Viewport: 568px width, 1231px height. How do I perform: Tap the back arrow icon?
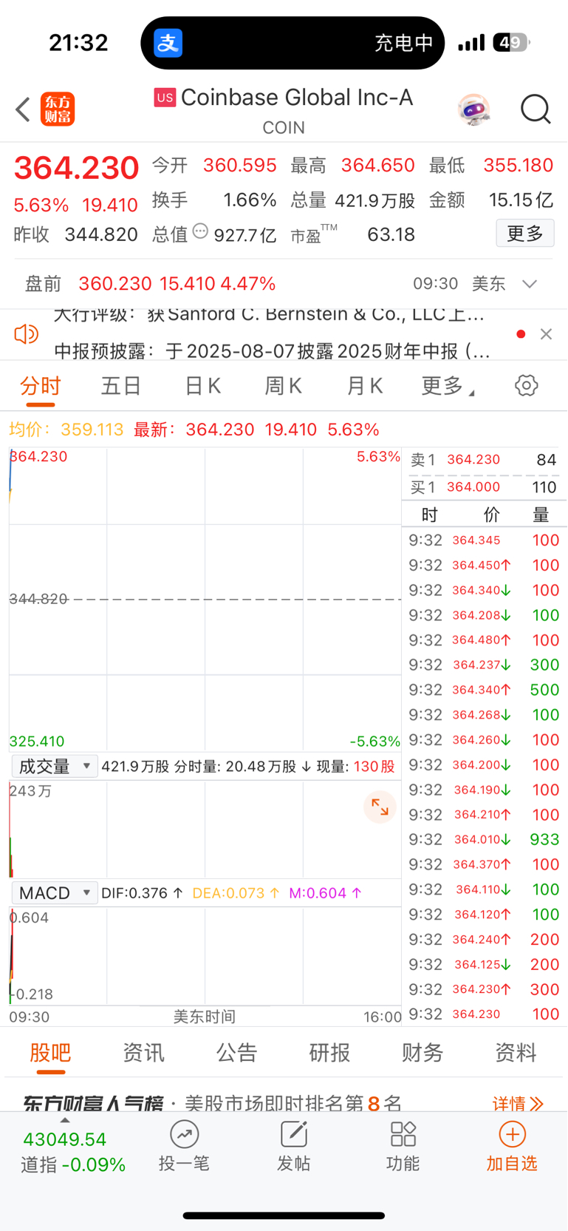23,109
